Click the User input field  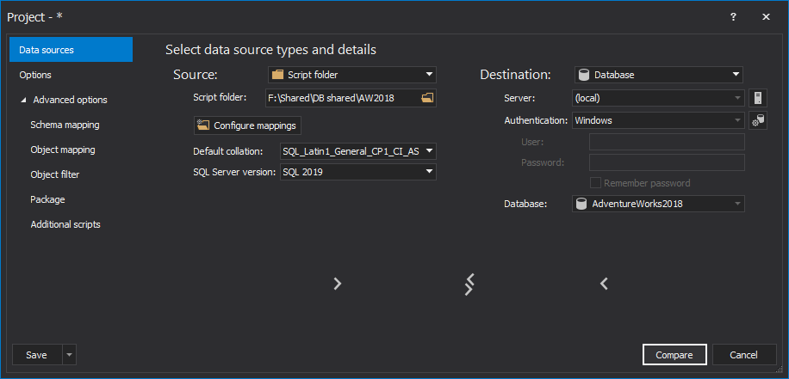coord(667,142)
